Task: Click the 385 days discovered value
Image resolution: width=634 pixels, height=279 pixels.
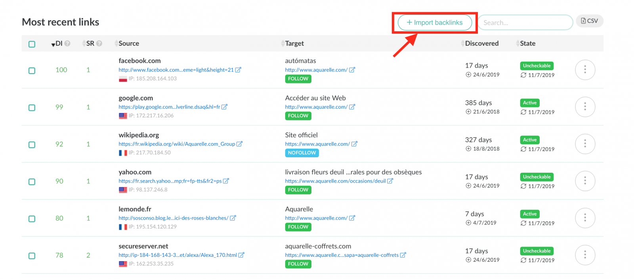Action: pos(478,103)
